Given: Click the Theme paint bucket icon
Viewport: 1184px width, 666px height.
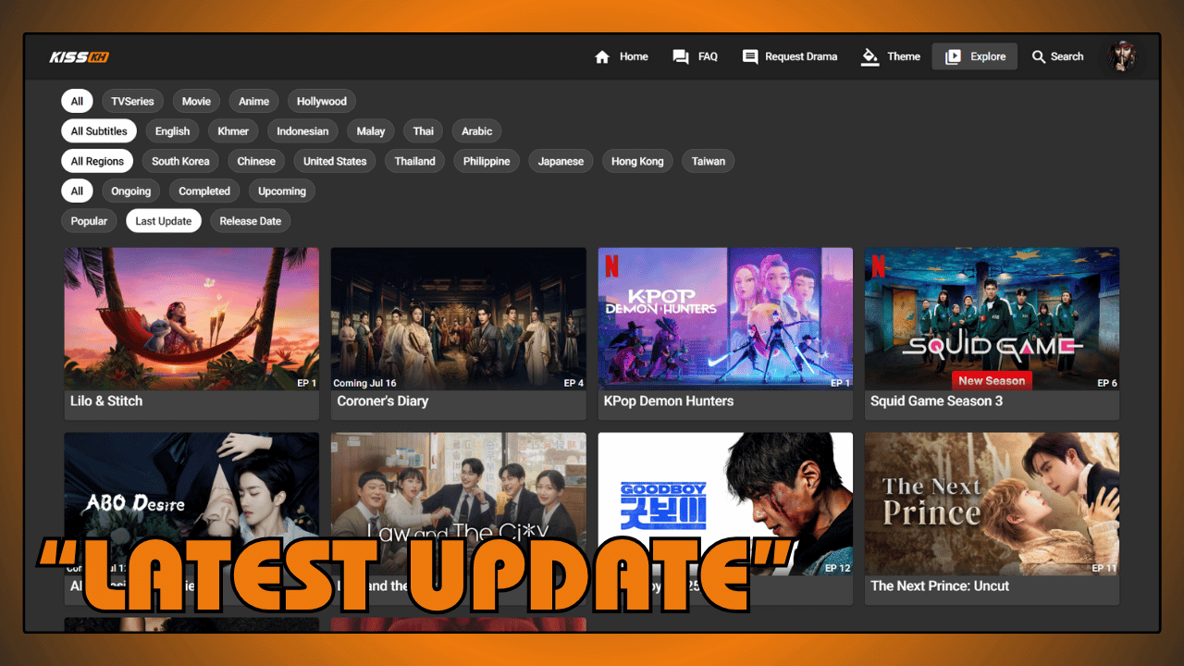Looking at the screenshot, I should pyautogui.click(x=869, y=57).
